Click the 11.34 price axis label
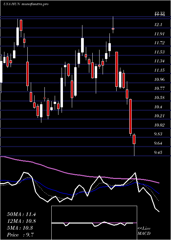The height and width of the screenshot is (240, 171). (159, 61)
